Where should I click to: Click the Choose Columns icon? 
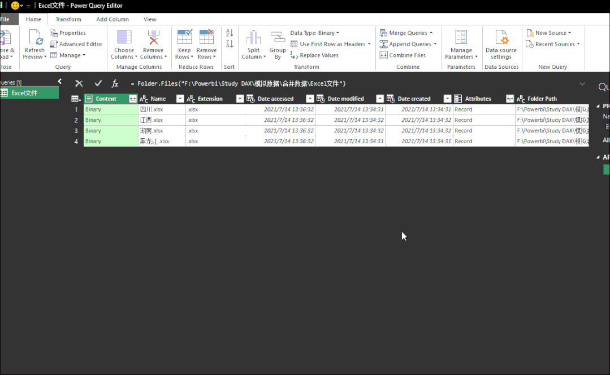[124, 38]
